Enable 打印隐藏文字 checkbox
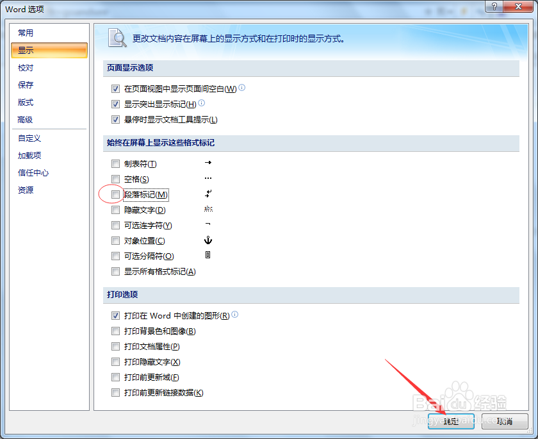Screen dimensions: 538x439 click(x=116, y=361)
